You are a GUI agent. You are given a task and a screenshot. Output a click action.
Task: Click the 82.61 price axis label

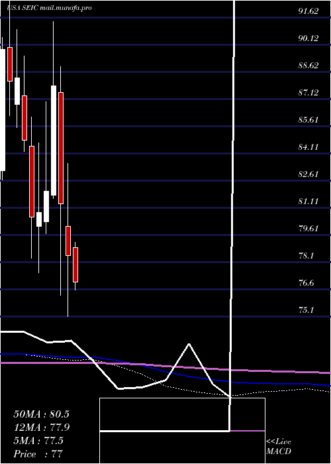(x=308, y=174)
